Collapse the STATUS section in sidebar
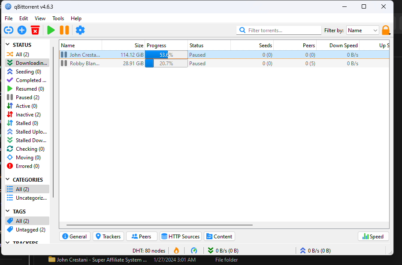Screen dimensions: 402x265 point(8,45)
